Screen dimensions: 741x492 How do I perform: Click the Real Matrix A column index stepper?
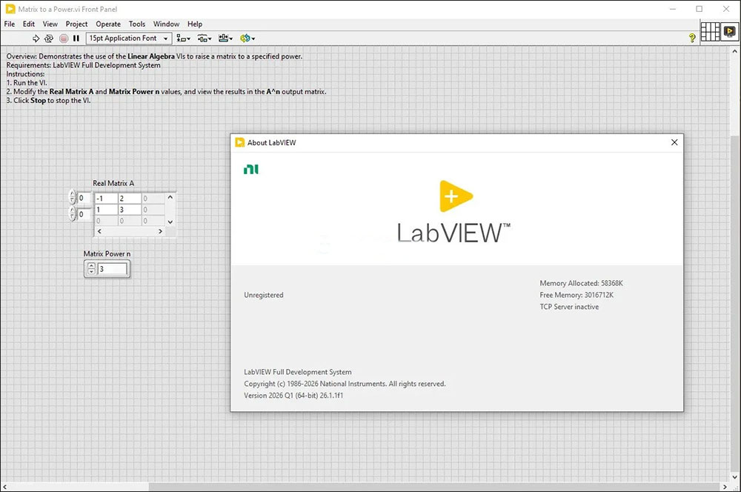[73, 213]
